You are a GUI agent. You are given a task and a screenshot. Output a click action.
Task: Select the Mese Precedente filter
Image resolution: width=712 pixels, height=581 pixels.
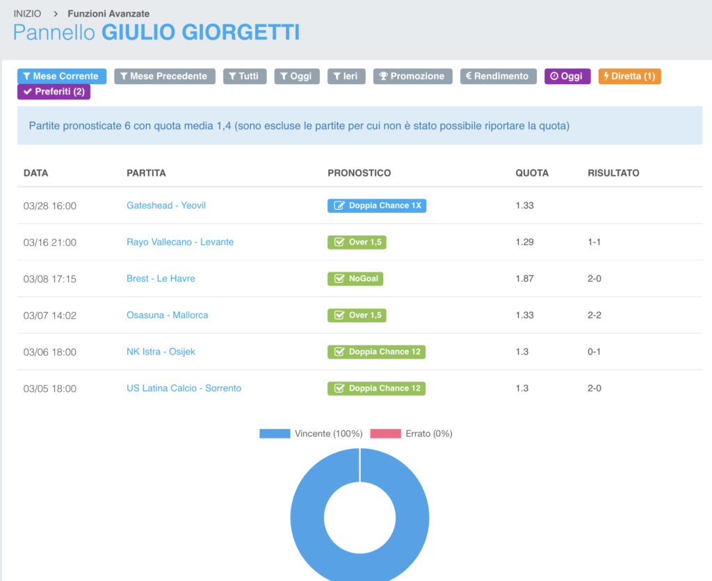[165, 76]
